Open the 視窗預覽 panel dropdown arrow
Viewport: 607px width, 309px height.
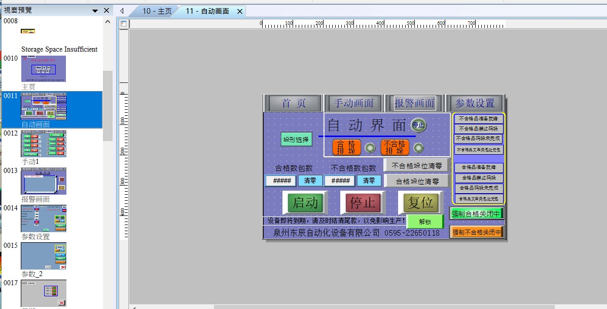coord(95,11)
